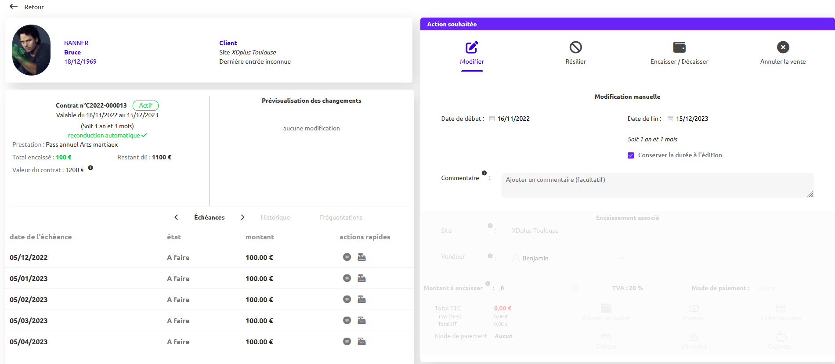Click info icon next to Vendeur label

[490, 256]
